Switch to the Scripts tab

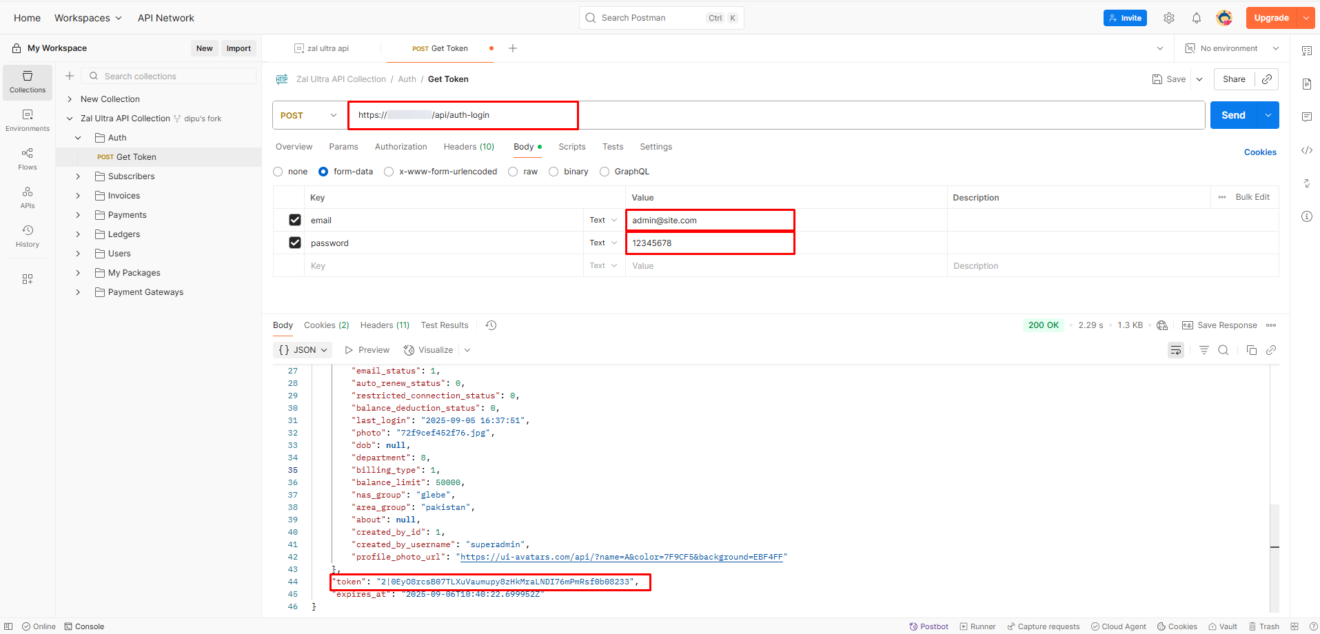pyautogui.click(x=572, y=147)
